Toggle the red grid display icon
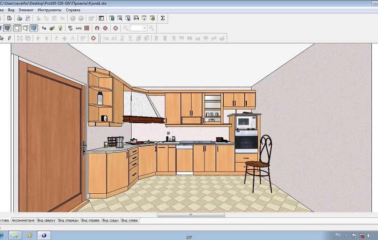The height and width of the screenshot is (240, 378). point(87,28)
